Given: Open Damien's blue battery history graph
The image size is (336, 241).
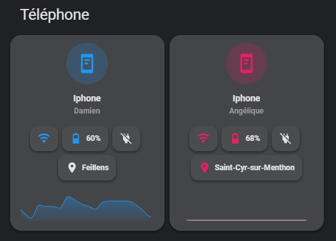Looking at the screenshot, I should (x=85, y=208).
